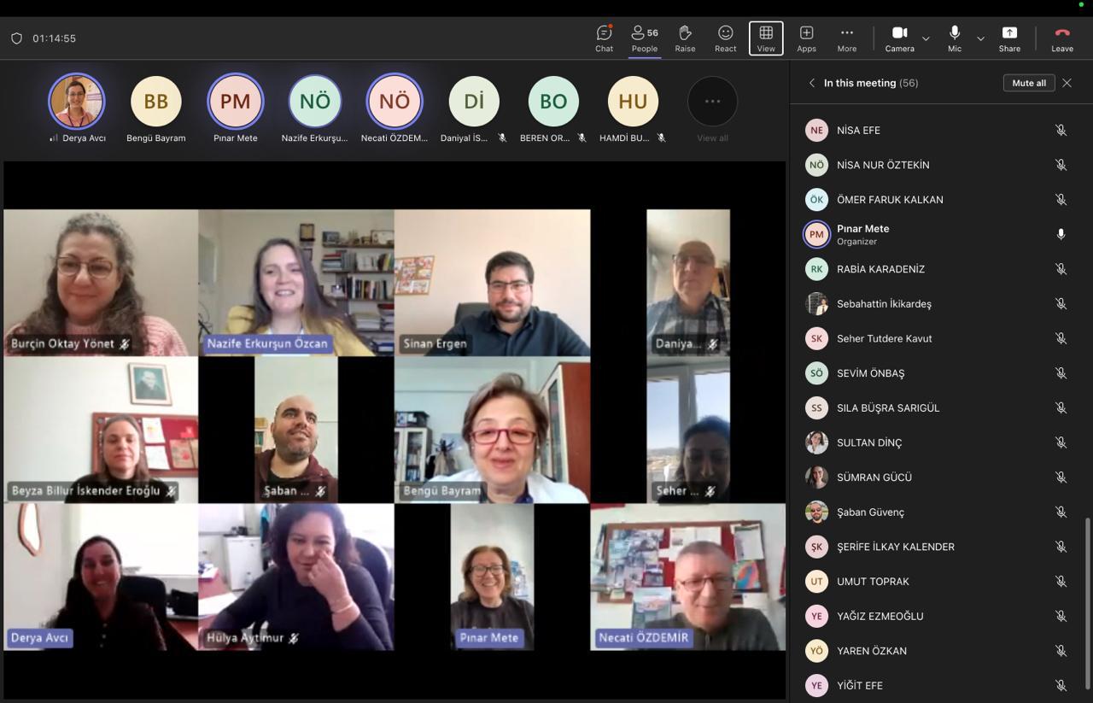Image resolution: width=1093 pixels, height=703 pixels.
Task: Open the Chat panel
Action: 604,38
